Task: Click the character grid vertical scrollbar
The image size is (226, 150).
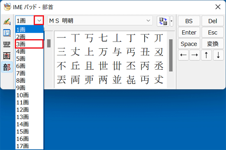Action: coord(171,56)
